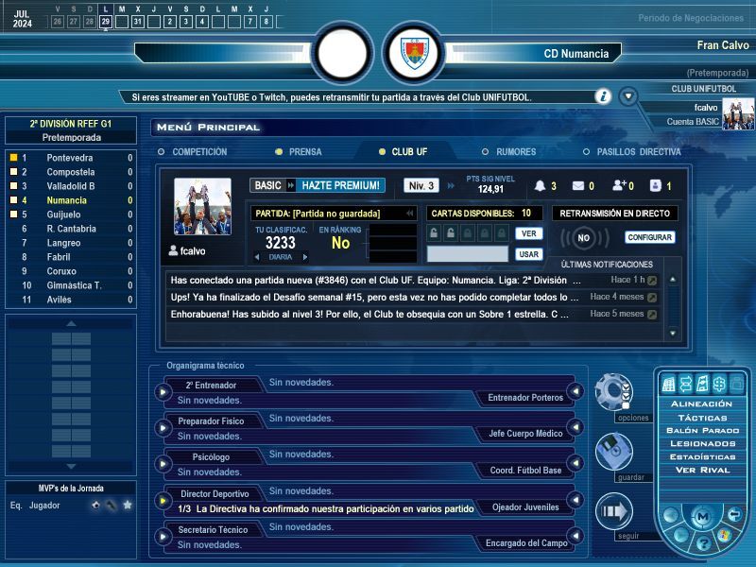This screenshot has height=567, width=756.
Task: Select the Rumores radio option
Action: (508, 152)
